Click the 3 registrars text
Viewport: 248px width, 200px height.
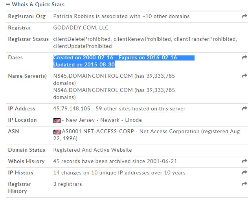pyautogui.click(x=68, y=184)
